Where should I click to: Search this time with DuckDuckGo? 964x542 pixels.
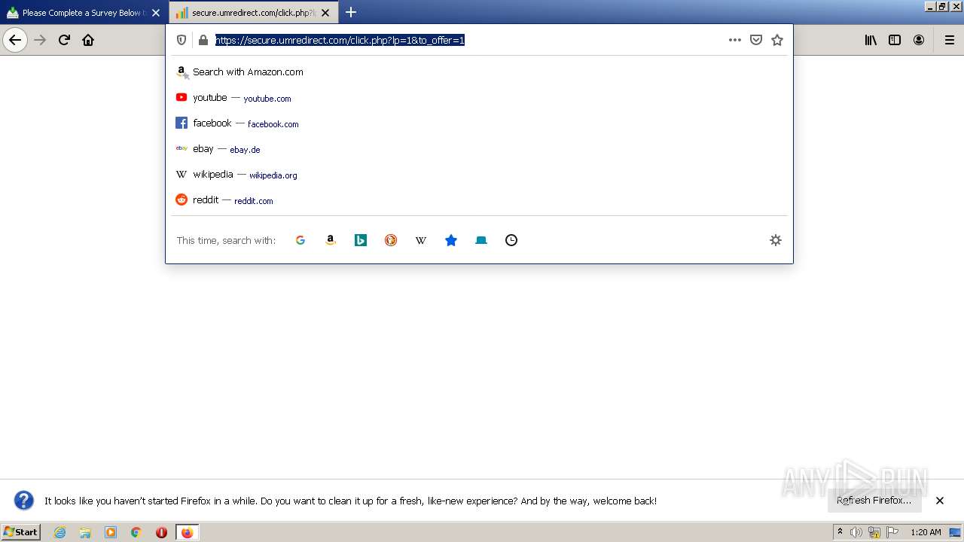coord(391,240)
